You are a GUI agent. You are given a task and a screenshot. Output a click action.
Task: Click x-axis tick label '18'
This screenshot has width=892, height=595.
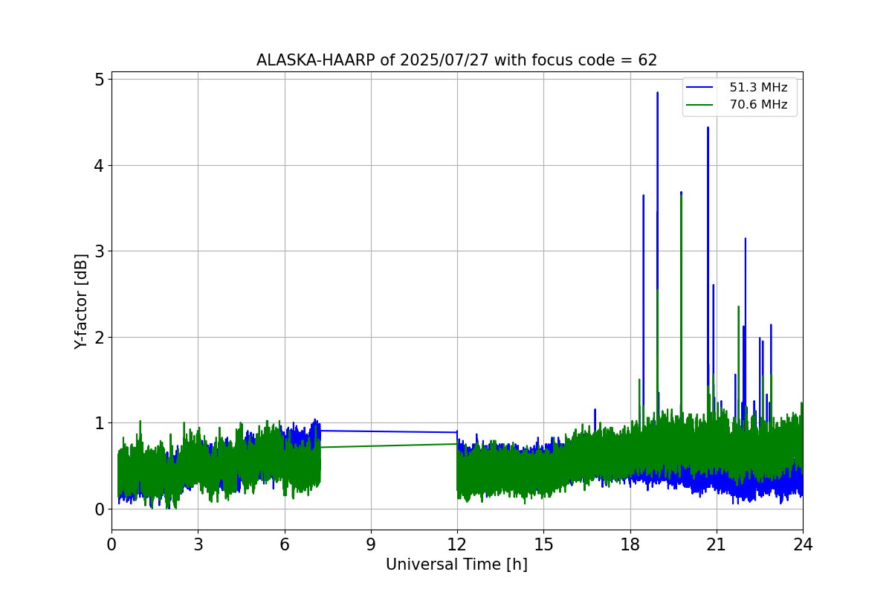(630, 544)
